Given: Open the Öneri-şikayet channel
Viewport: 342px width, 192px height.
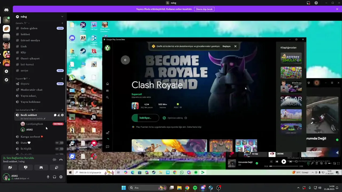Looking at the screenshot, I should pyautogui.click(x=40, y=58).
